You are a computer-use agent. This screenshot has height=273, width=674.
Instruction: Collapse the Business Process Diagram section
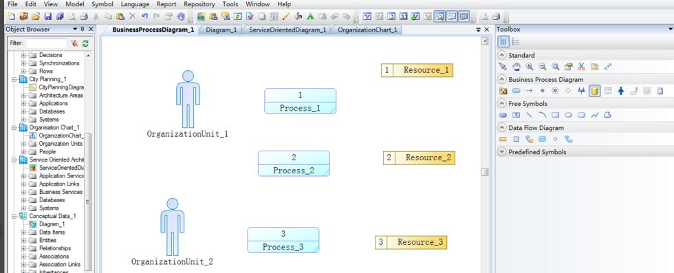tap(501, 79)
